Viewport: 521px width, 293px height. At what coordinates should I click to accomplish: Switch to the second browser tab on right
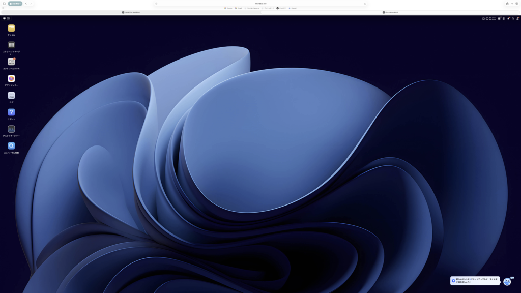(391, 12)
